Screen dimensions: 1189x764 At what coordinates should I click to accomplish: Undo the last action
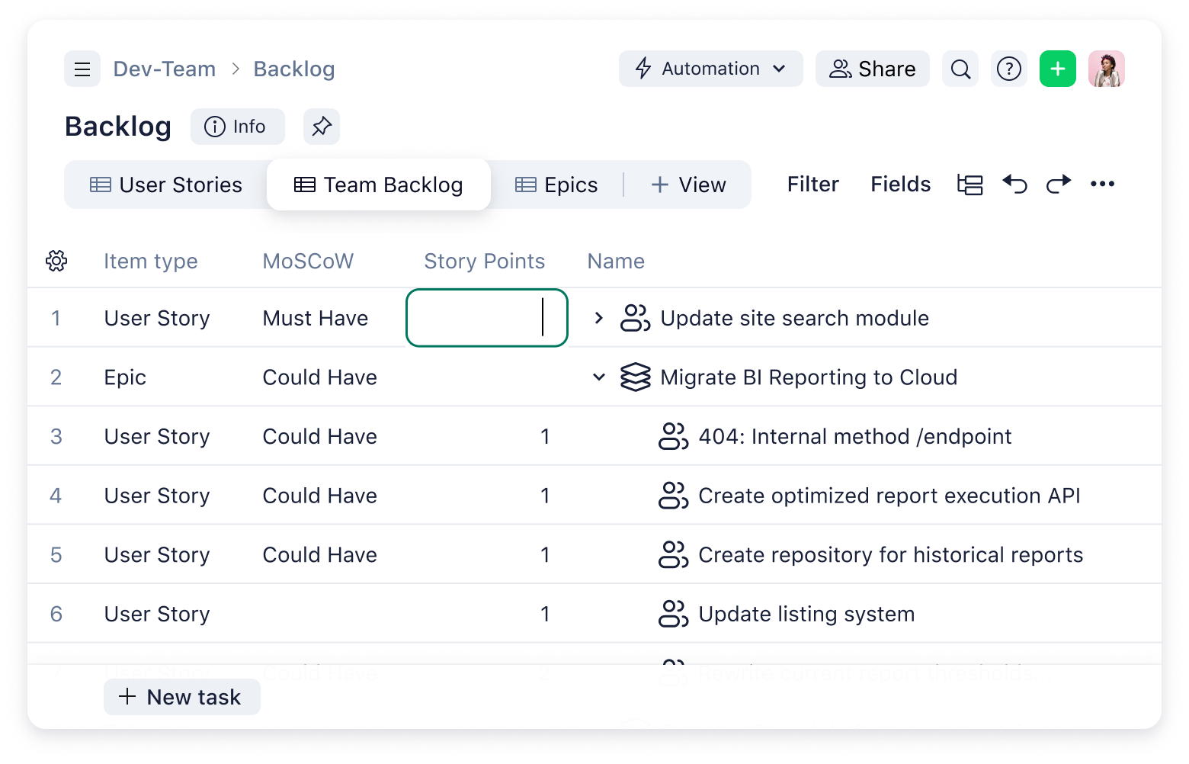(1014, 184)
